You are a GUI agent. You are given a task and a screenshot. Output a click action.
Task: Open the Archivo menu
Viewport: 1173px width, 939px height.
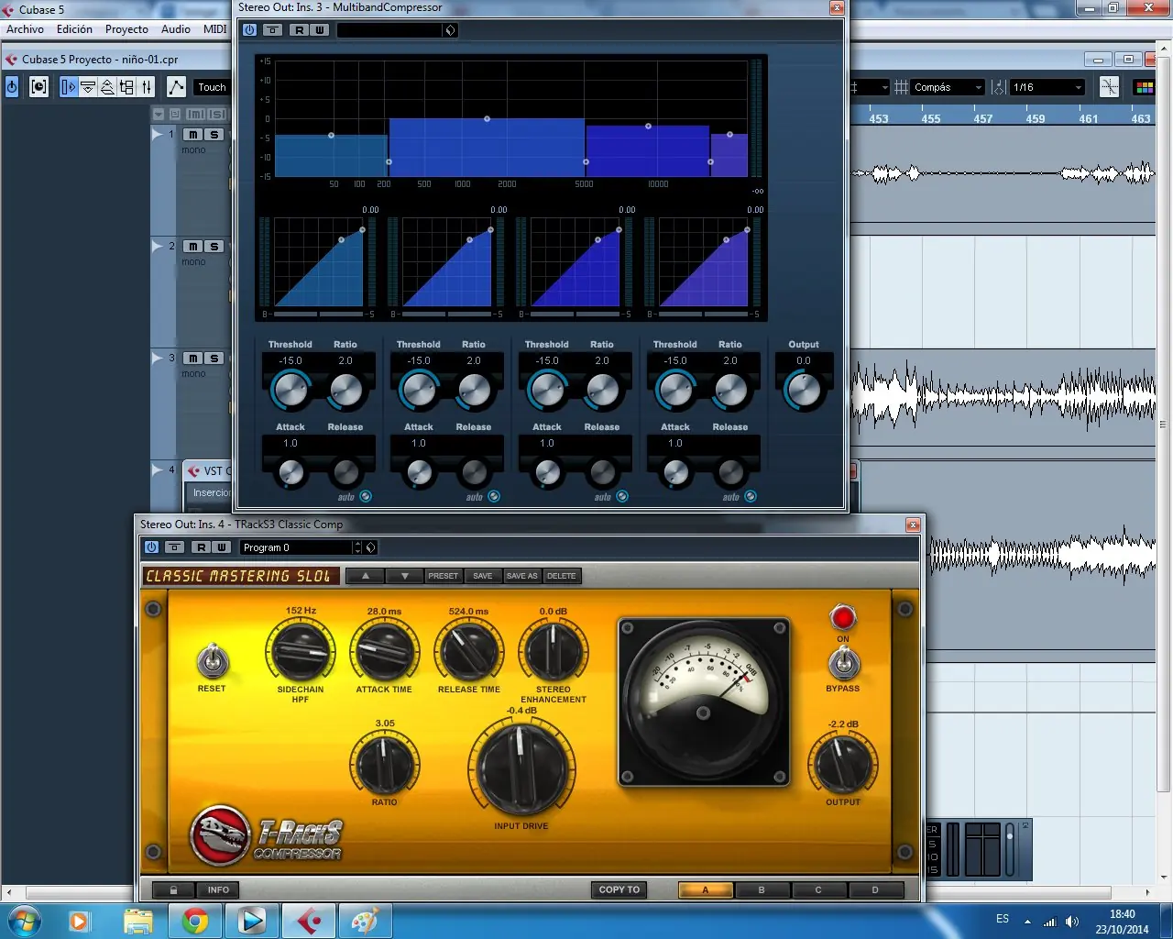26,29
